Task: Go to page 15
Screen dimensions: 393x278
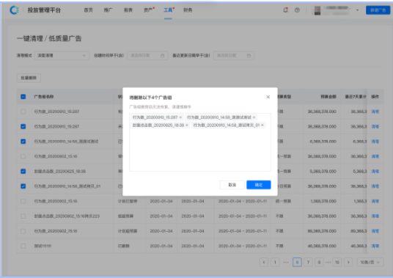Action: [x=337, y=262]
